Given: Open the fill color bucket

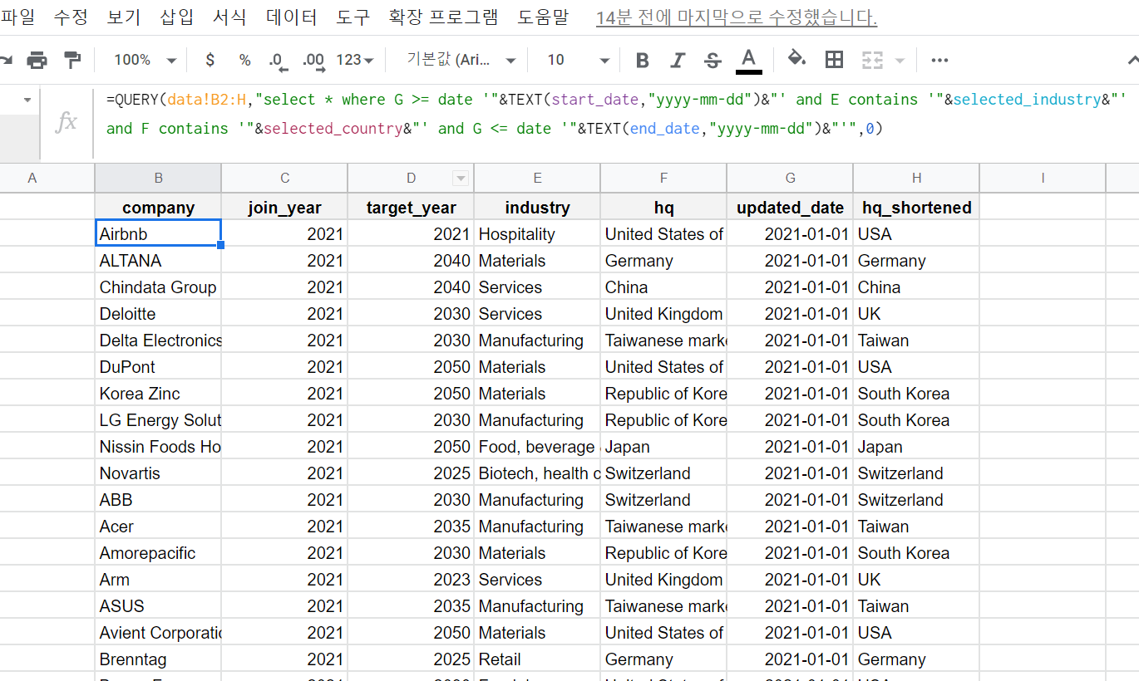Looking at the screenshot, I should click(x=796, y=59).
